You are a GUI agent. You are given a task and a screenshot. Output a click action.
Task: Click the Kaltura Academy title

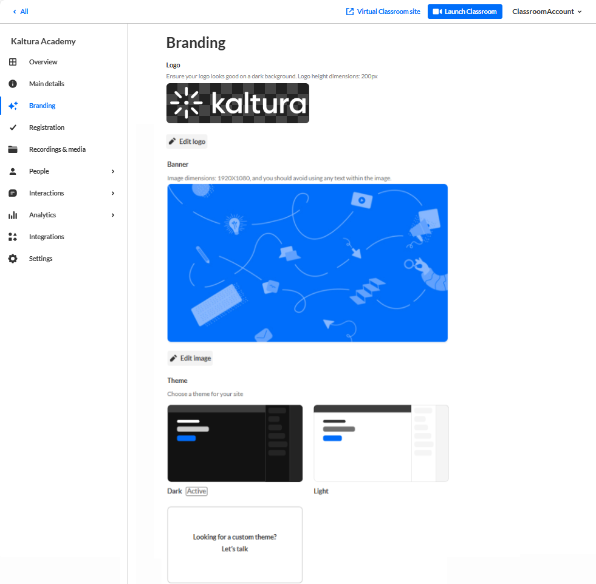43,41
